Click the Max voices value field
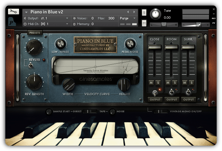222x151 pixels. [111, 18]
